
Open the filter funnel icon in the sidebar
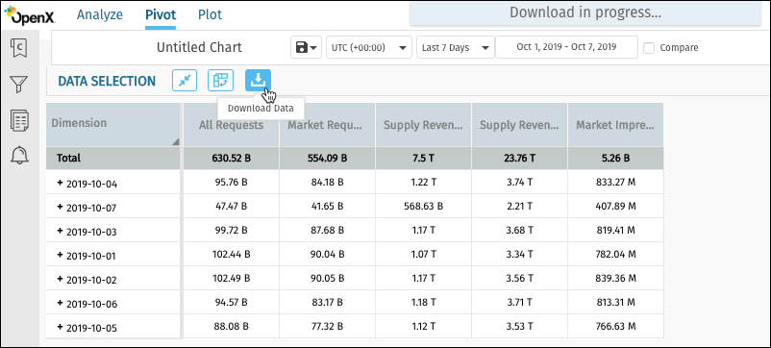(19, 84)
